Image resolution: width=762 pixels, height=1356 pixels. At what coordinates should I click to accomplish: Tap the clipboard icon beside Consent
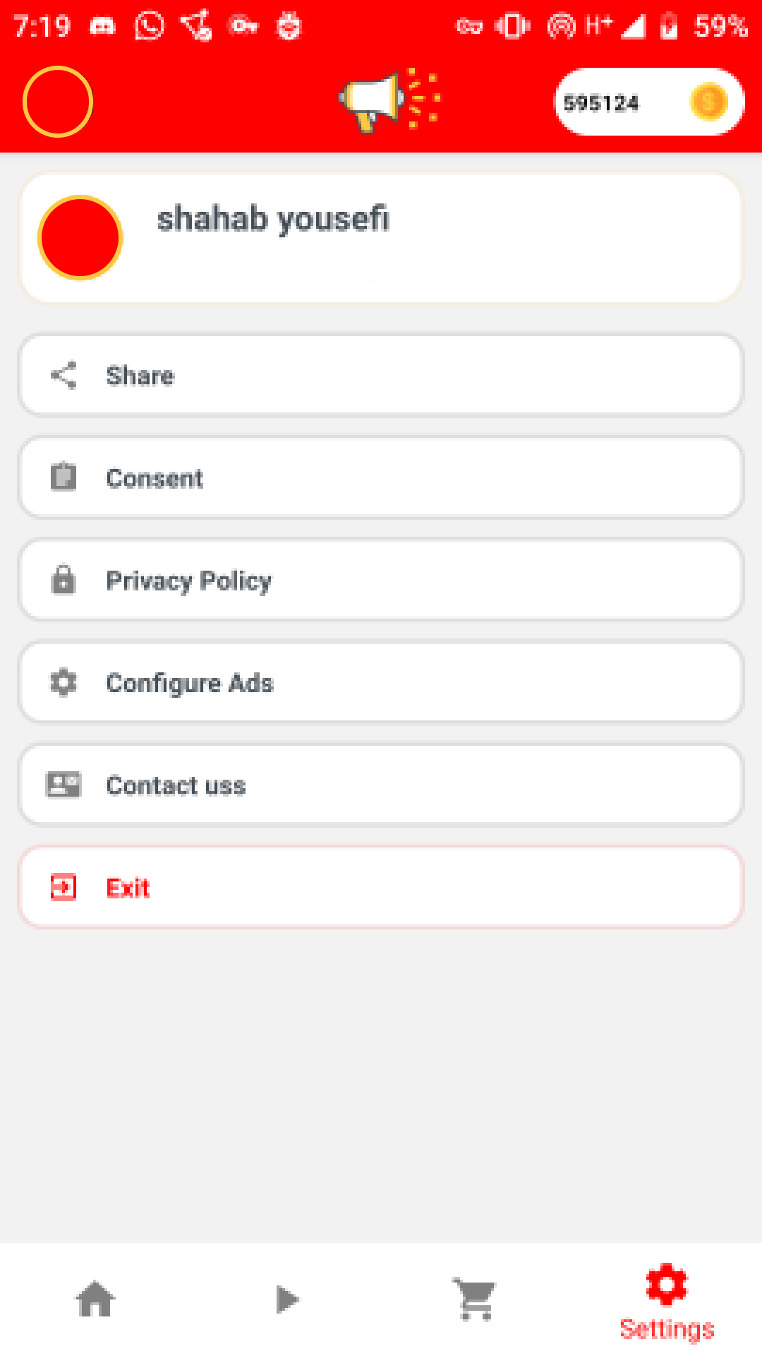coord(64,477)
